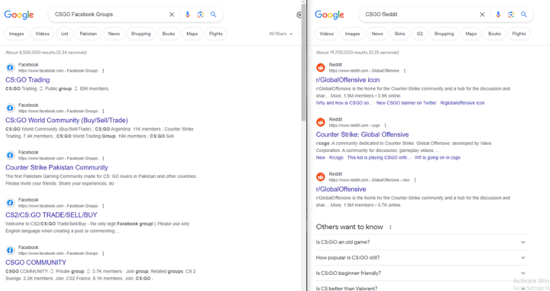Open 'Counter Strike: Global Offensive' Reddit link
This screenshot has height=291, width=550.
362,135
